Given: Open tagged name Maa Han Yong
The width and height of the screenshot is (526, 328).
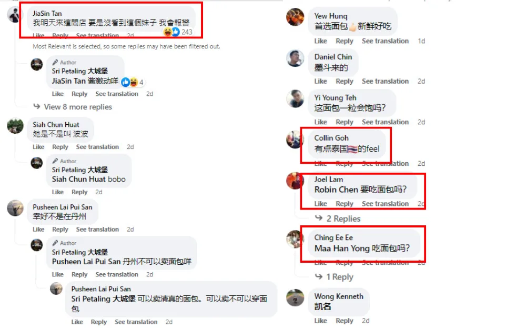Looking at the screenshot, I should [342, 249].
